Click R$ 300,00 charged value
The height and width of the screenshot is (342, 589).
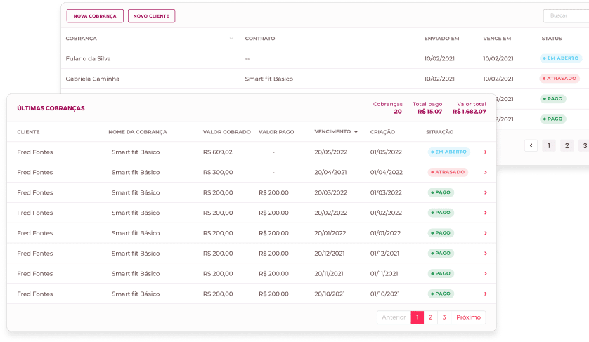218,172
